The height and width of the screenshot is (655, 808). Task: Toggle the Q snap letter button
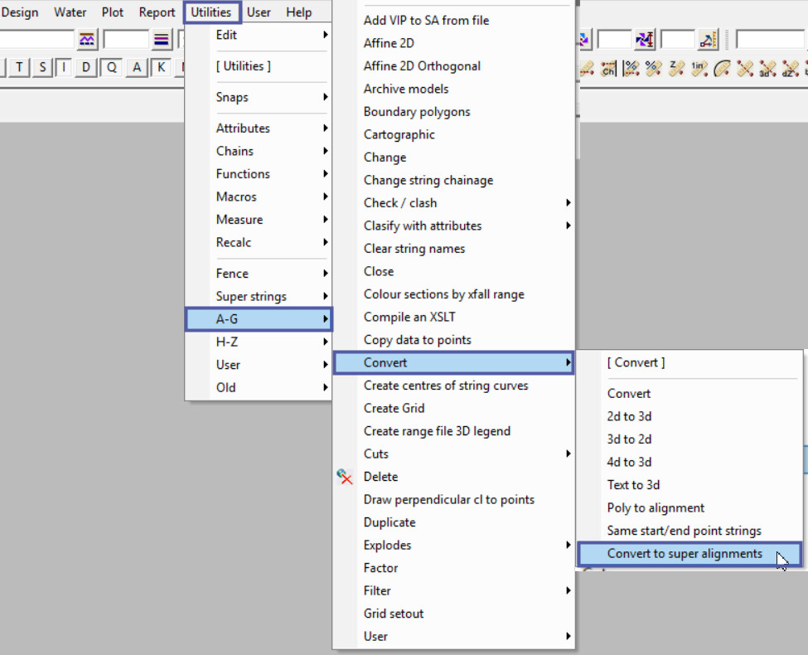[x=111, y=67]
